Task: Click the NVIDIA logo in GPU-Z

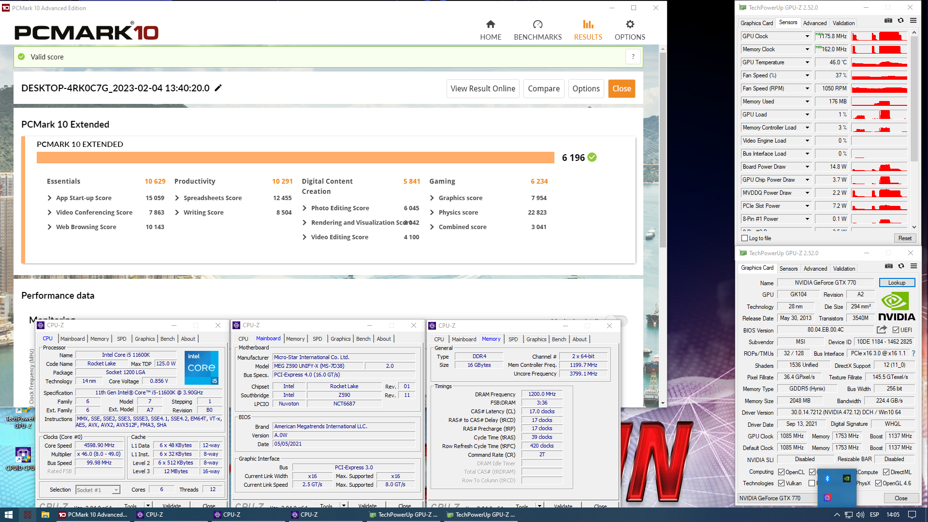Action: 897,307
